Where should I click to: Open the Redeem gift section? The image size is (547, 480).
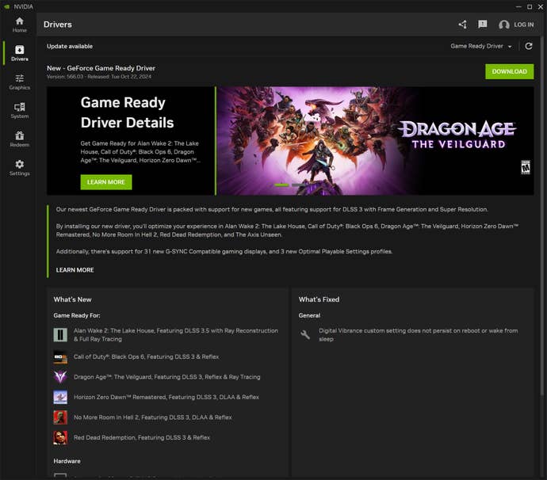[20, 139]
